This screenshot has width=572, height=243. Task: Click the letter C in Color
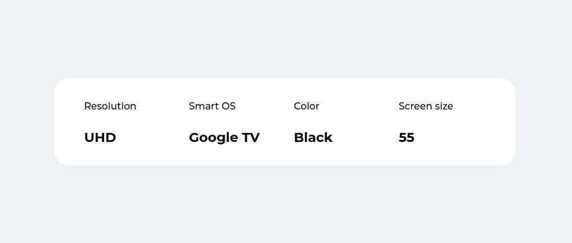coord(297,106)
